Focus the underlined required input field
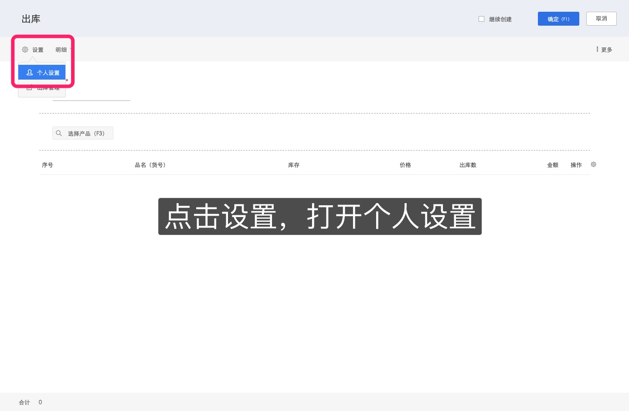 click(x=92, y=95)
